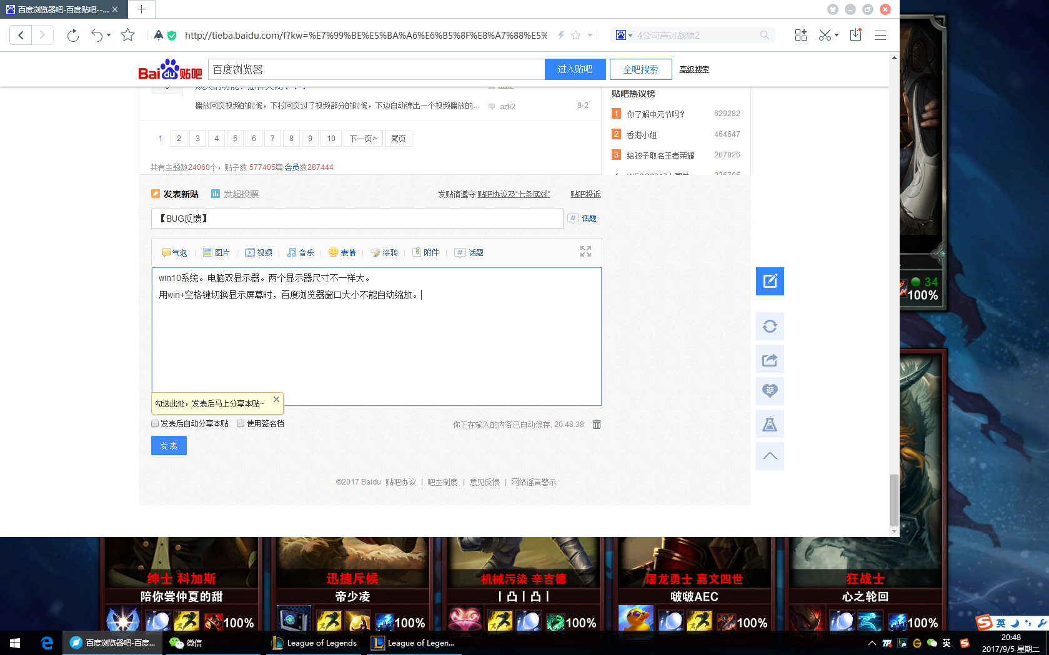Open the downloads icon in toolbar
This screenshot has height=655, width=1049.
[x=856, y=35]
